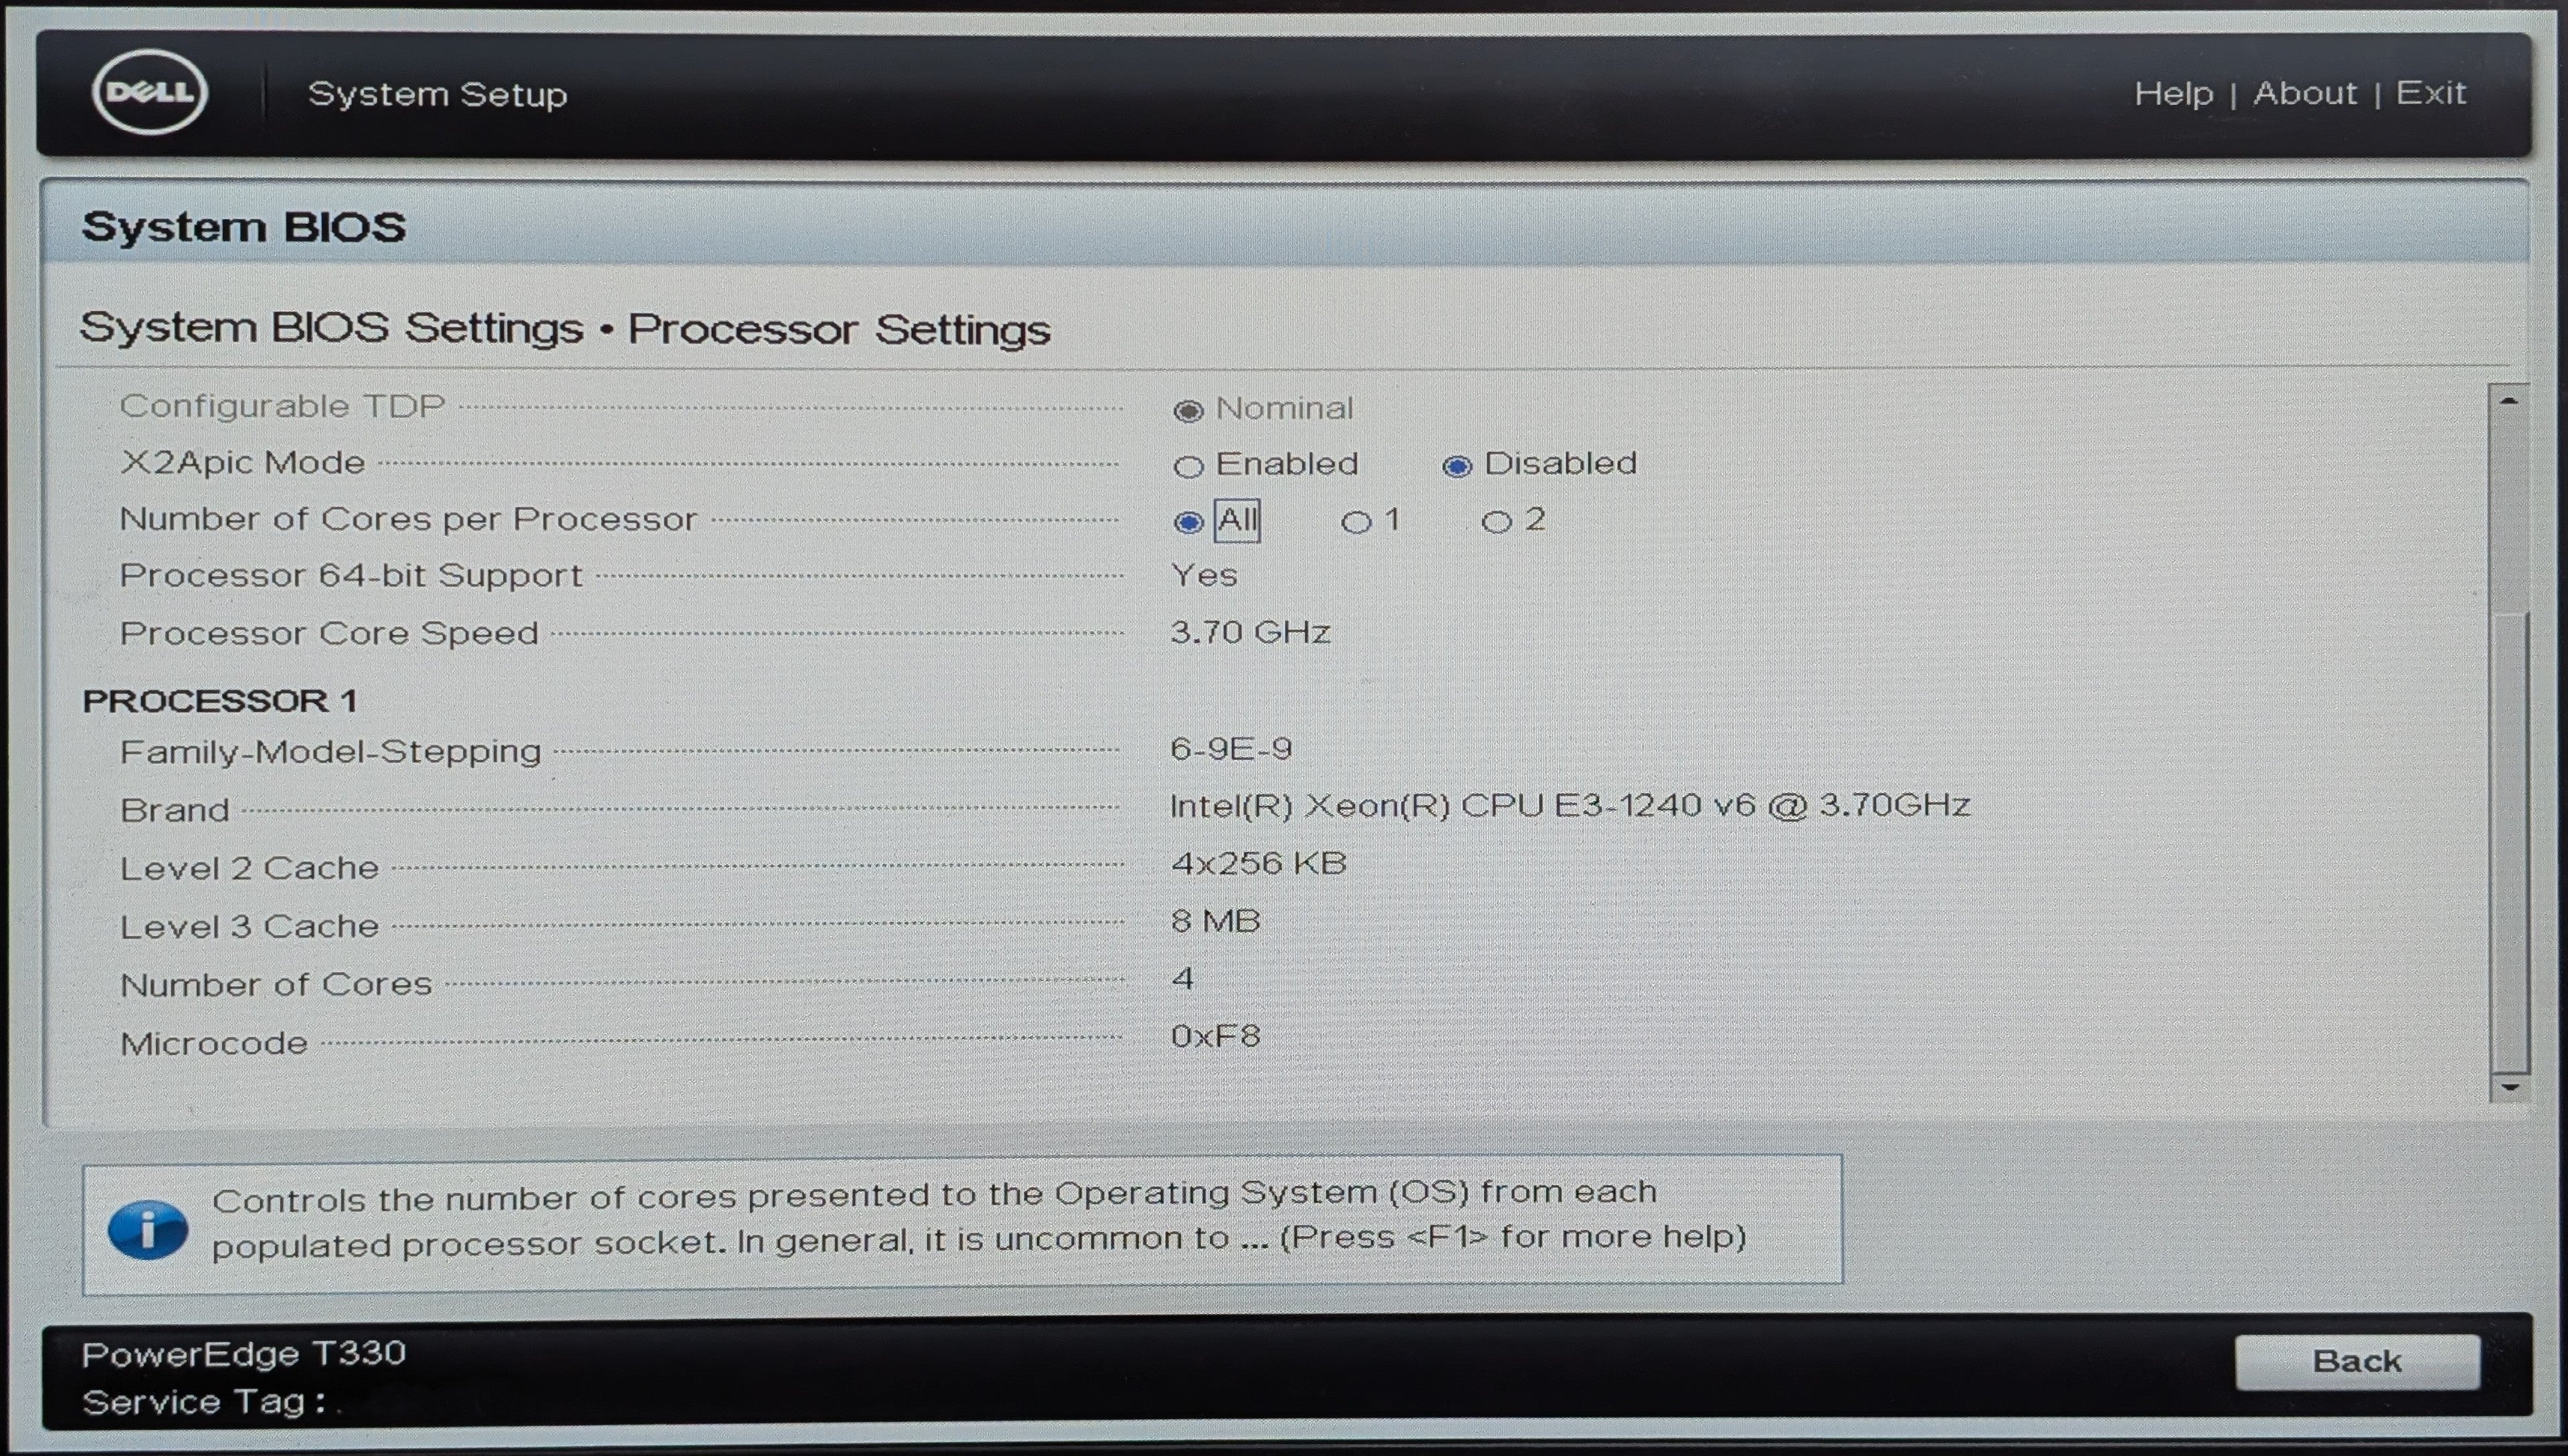This screenshot has height=1456, width=2568.
Task: Click the Dell logo icon
Action: pos(150,92)
